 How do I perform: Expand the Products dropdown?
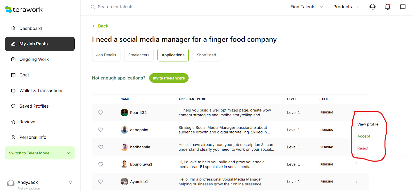point(346,7)
